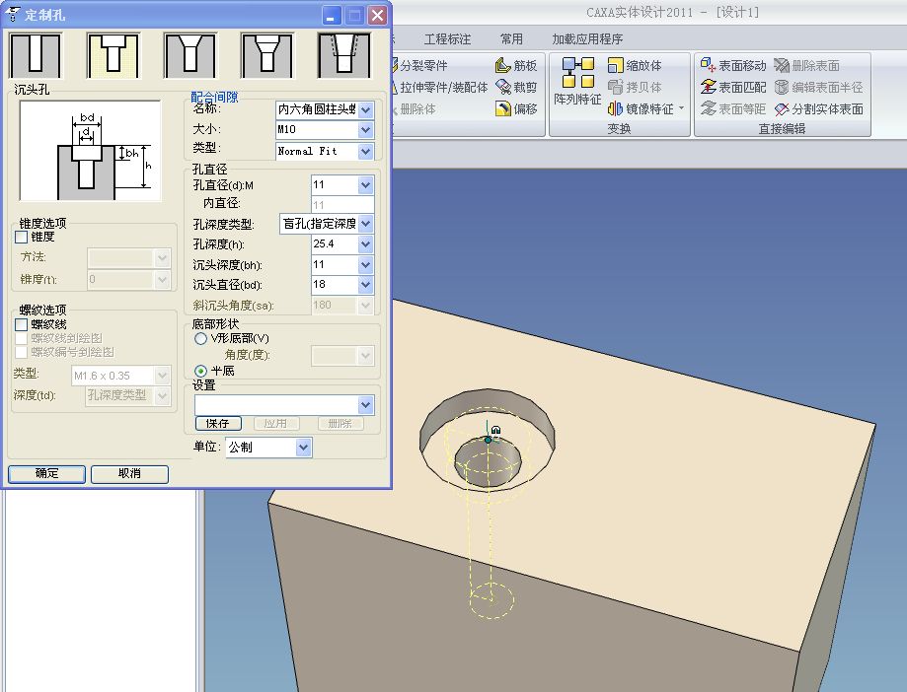Image resolution: width=907 pixels, height=692 pixels.
Task: Select the 筋板 rib tool
Action: point(517,66)
